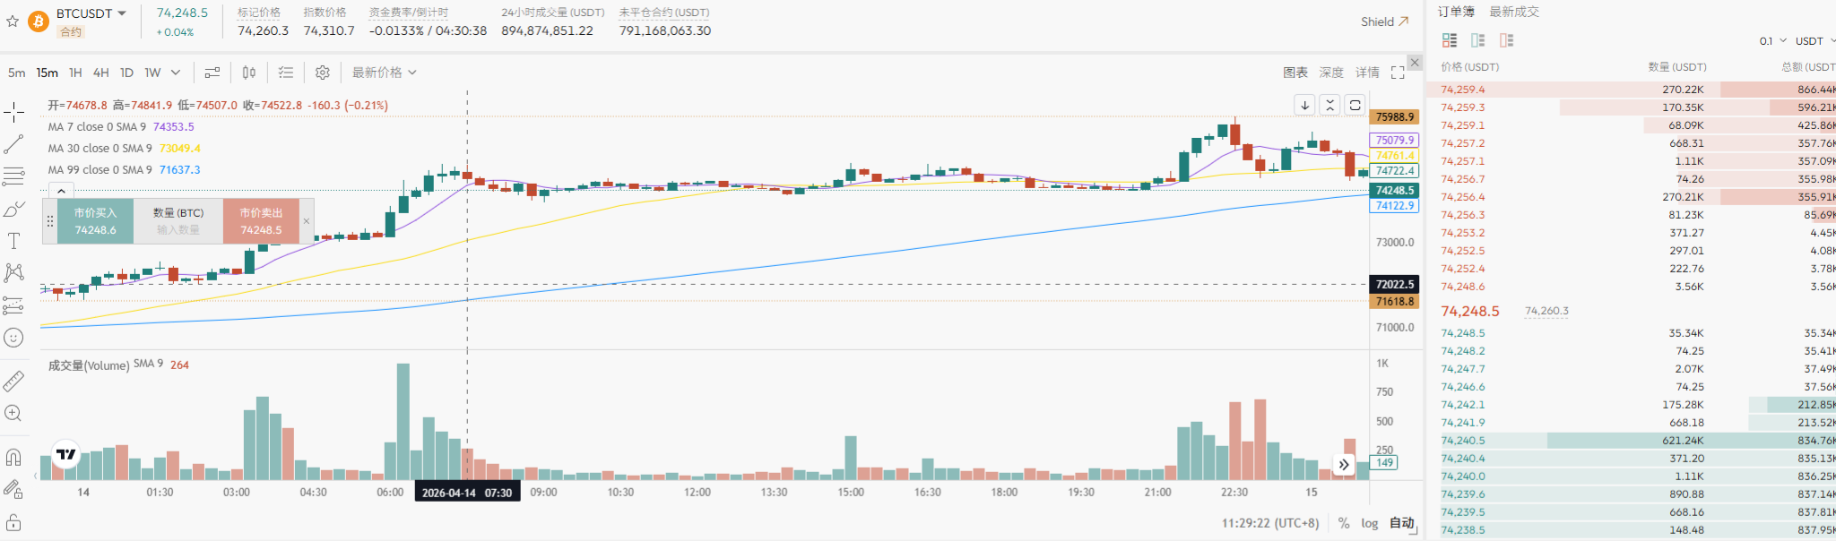
Task: Select the text annotation tool
Action: click(x=13, y=241)
